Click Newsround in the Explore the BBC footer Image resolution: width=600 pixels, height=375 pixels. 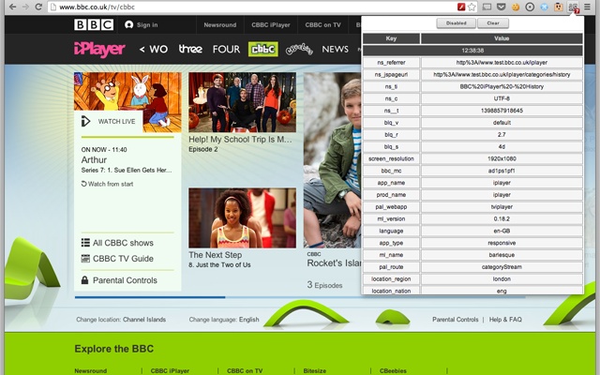[x=91, y=371]
